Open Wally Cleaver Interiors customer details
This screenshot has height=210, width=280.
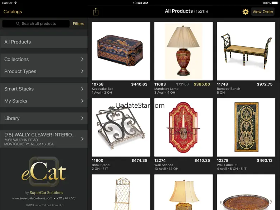click(44, 139)
